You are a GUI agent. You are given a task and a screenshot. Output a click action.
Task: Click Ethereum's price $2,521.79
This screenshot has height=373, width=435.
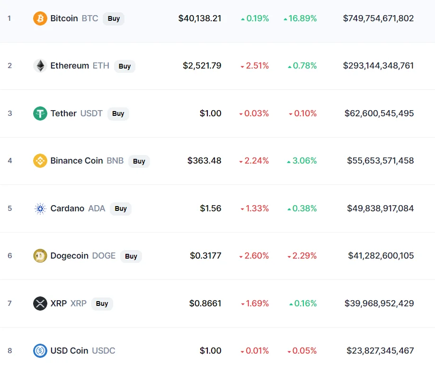click(202, 66)
